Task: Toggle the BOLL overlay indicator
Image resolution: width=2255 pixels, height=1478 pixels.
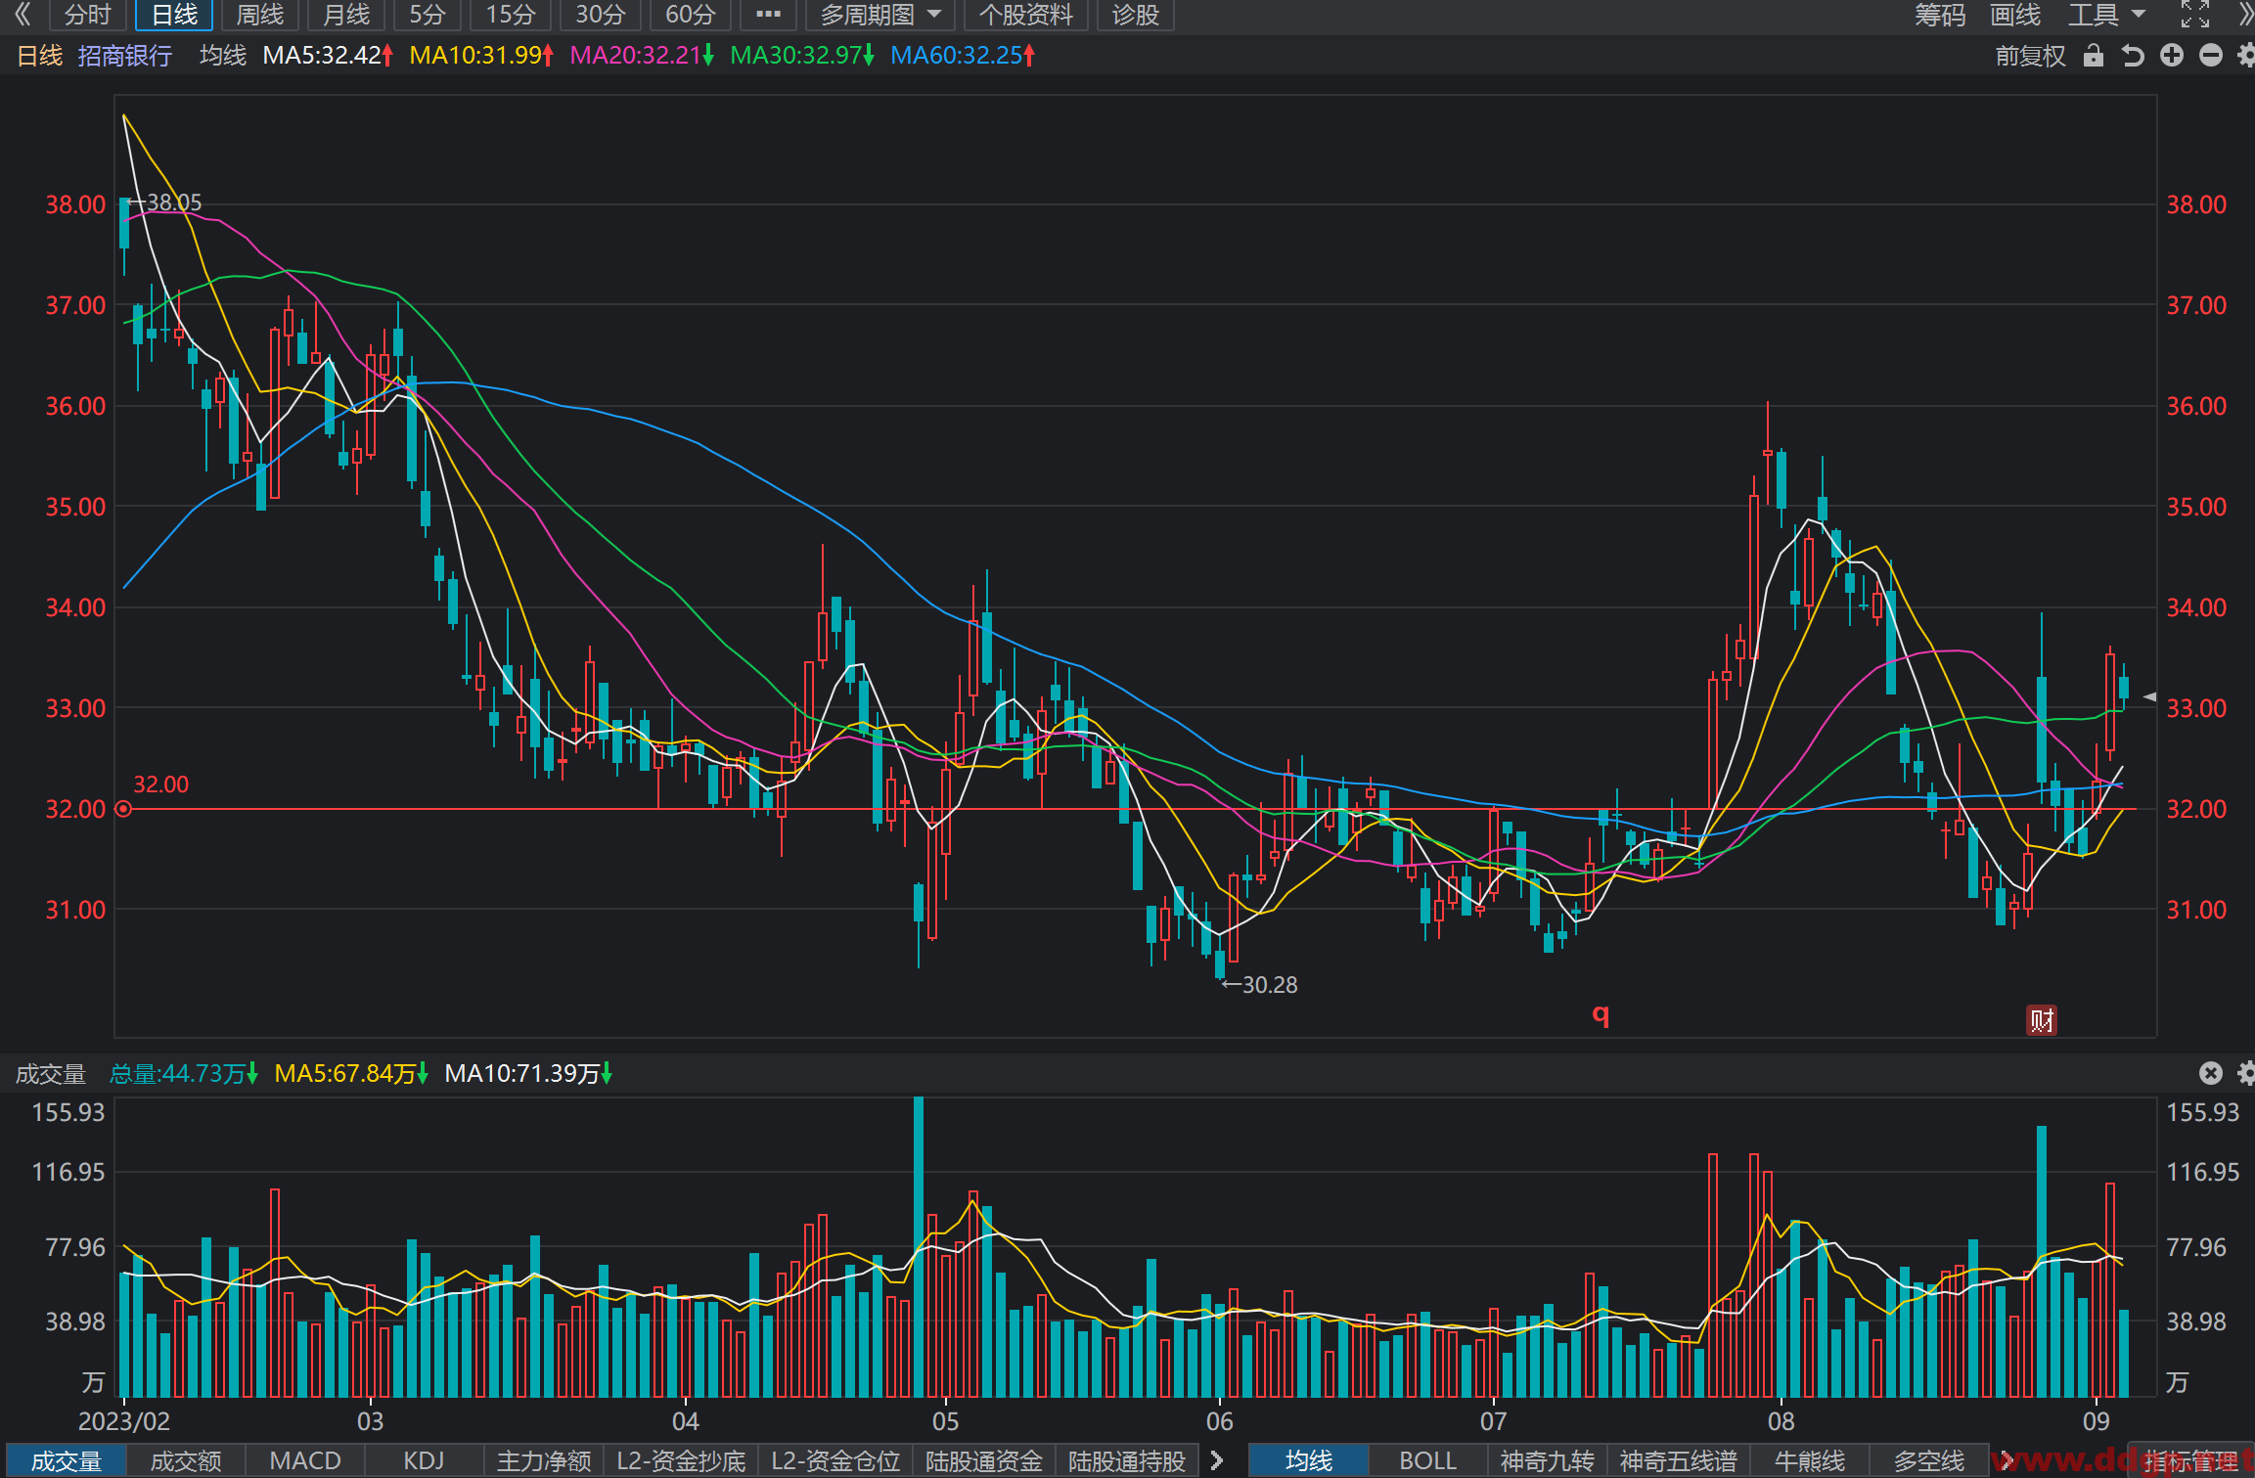Action: pyautogui.click(x=1427, y=1460)
